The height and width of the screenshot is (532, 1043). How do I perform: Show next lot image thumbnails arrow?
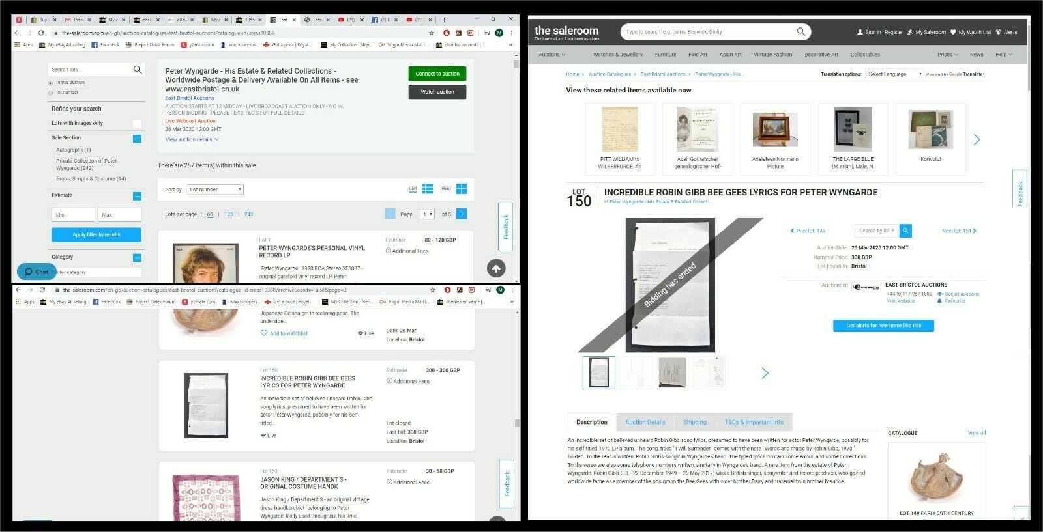(765, 372)
